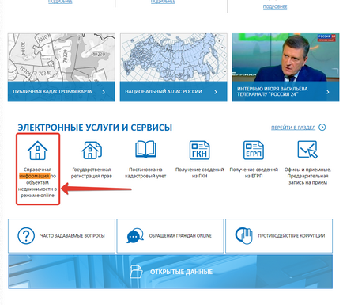This screenshot has height=305, width=343.
Task: Click Обращения граждан online button
Action: (170, 236)
